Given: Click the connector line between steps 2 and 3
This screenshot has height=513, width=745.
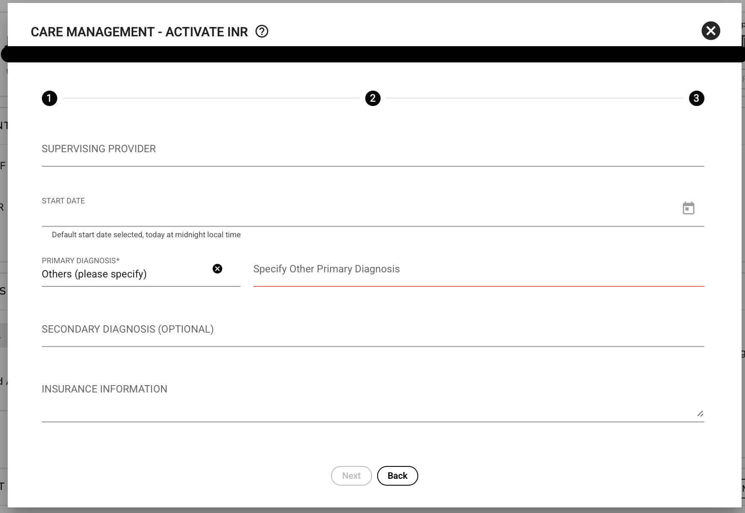Looking at the screenshot, I should click(534, 98).
